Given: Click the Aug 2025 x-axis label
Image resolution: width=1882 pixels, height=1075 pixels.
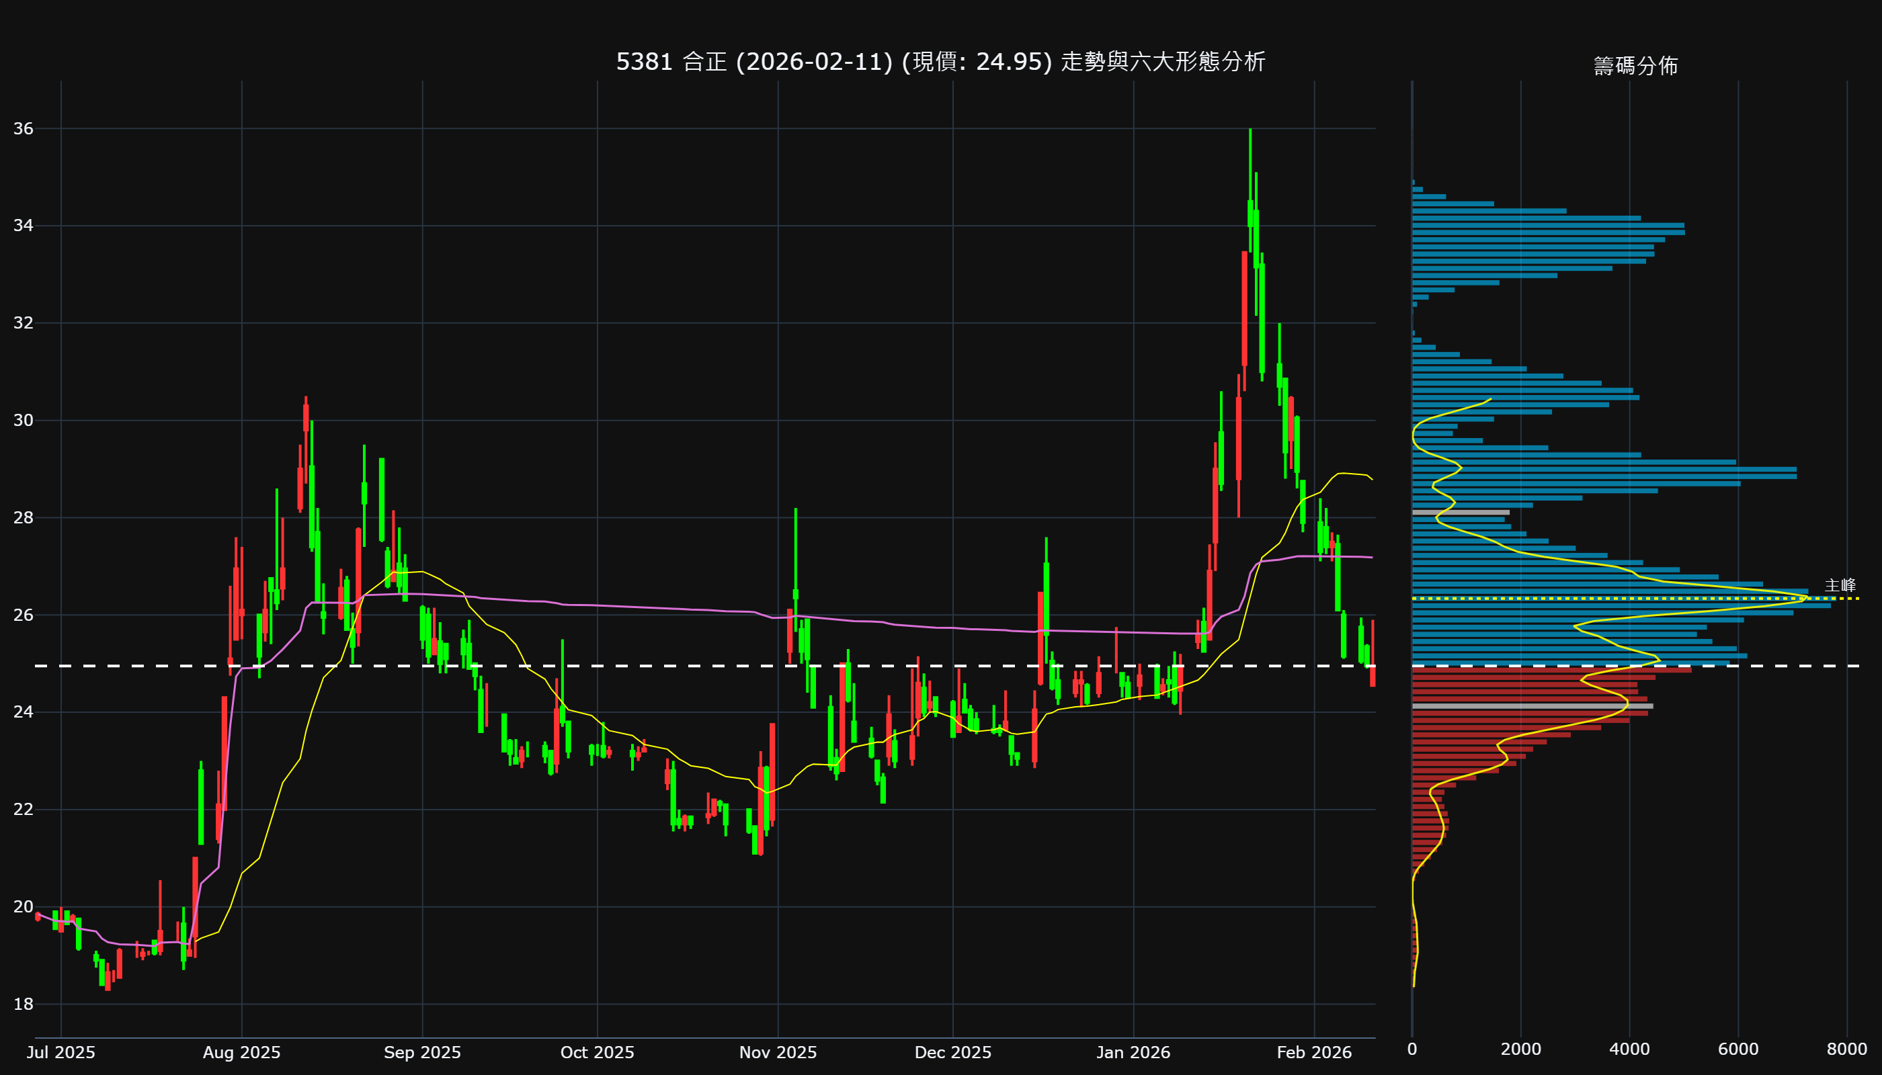Looking at the screenshot, I should point(241,1052).
